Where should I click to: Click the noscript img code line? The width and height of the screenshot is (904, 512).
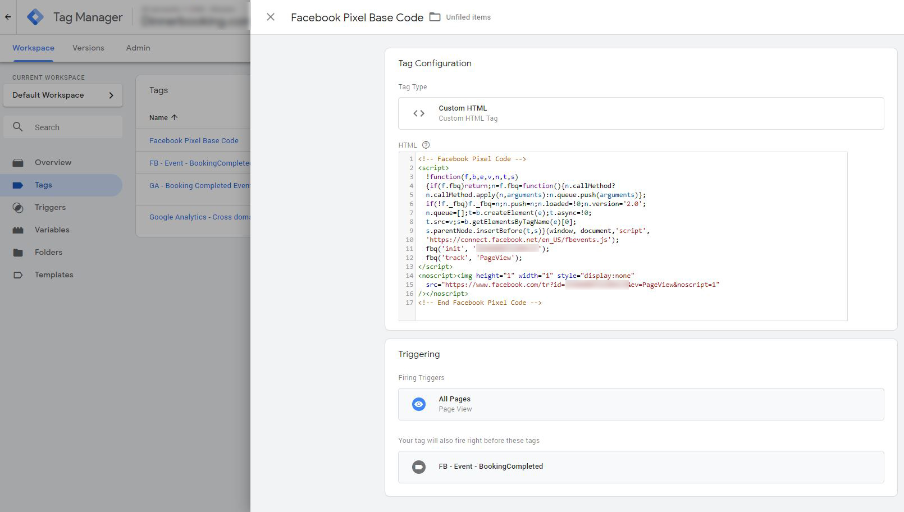(x=526, y=276)
